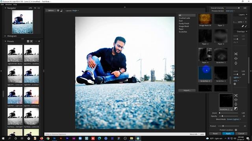Viewport: 252px width, 141px height.
Task: Click the minus icon in Presets header
Action: tap(36, 41)
